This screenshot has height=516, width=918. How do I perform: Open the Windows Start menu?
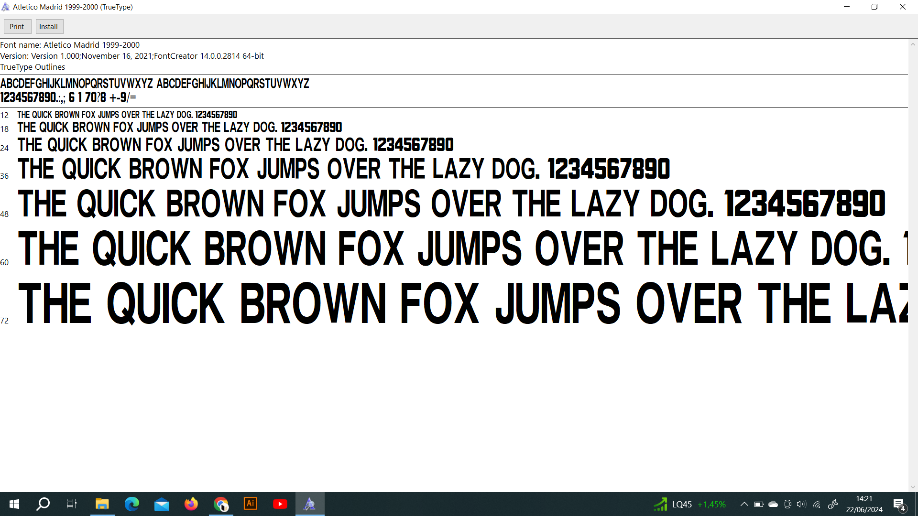(x=14, y=504)
